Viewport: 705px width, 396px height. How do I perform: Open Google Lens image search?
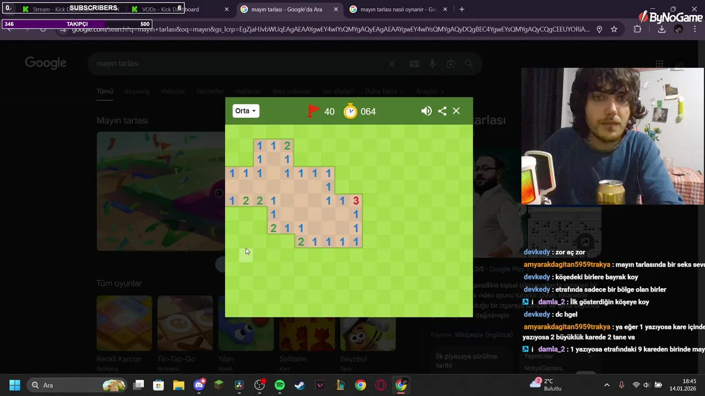tap(451, 64)
